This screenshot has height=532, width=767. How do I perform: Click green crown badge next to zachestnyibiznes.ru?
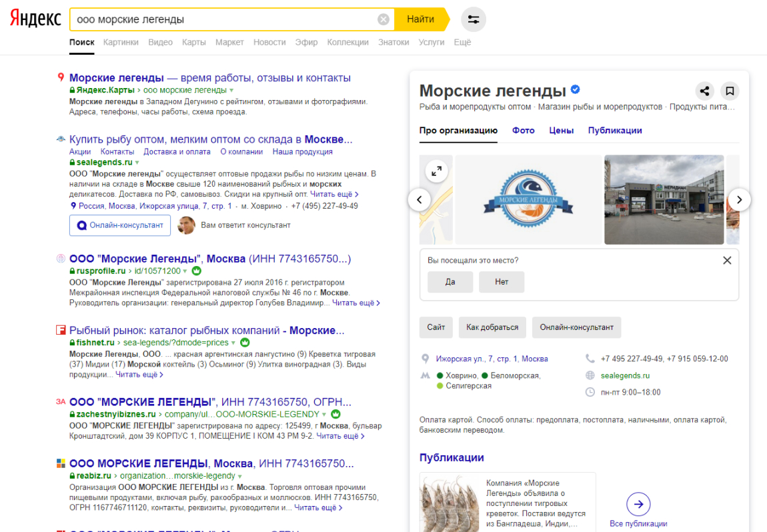coord(335,414)
